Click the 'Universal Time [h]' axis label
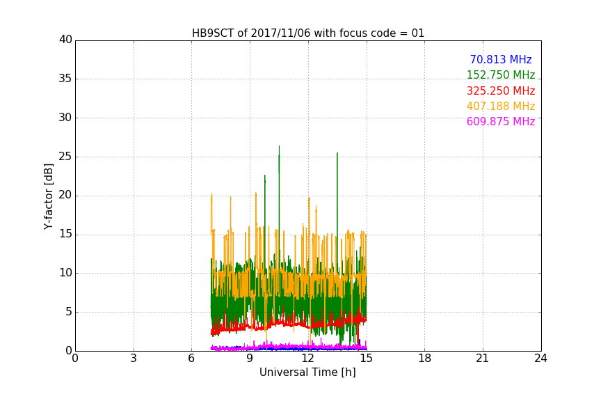The height and width of the screenshot is (401, 601). pyautogui.click(x=307, y=372)
